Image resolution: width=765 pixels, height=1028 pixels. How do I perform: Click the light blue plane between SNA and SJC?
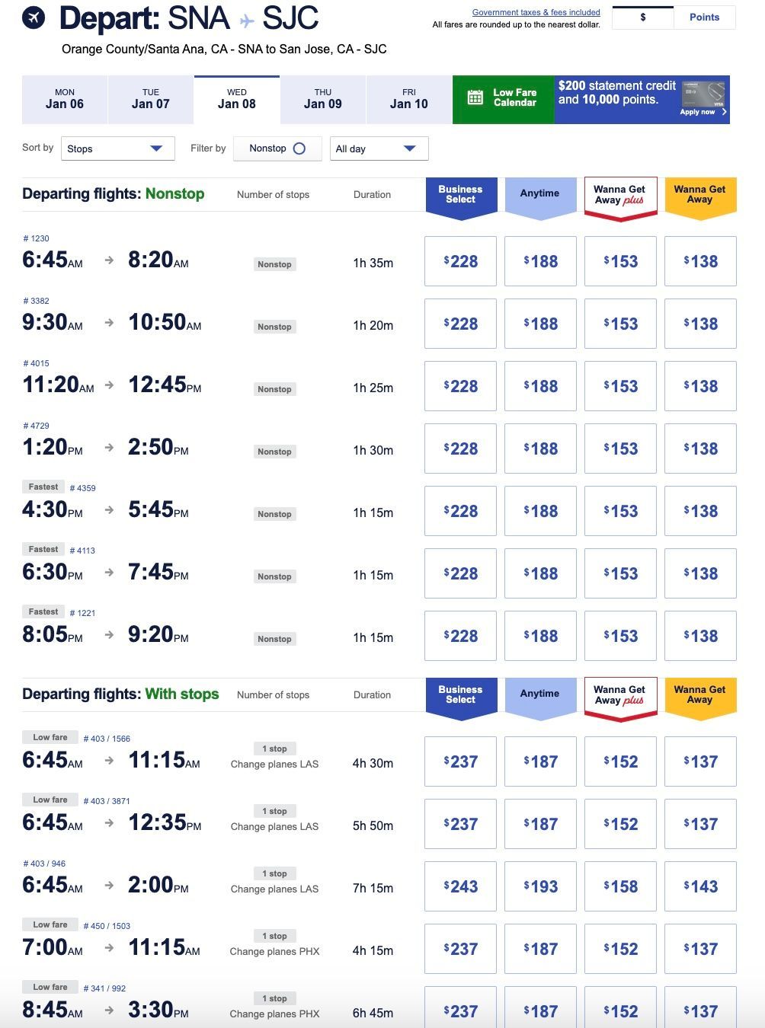(x=246, y=21)
